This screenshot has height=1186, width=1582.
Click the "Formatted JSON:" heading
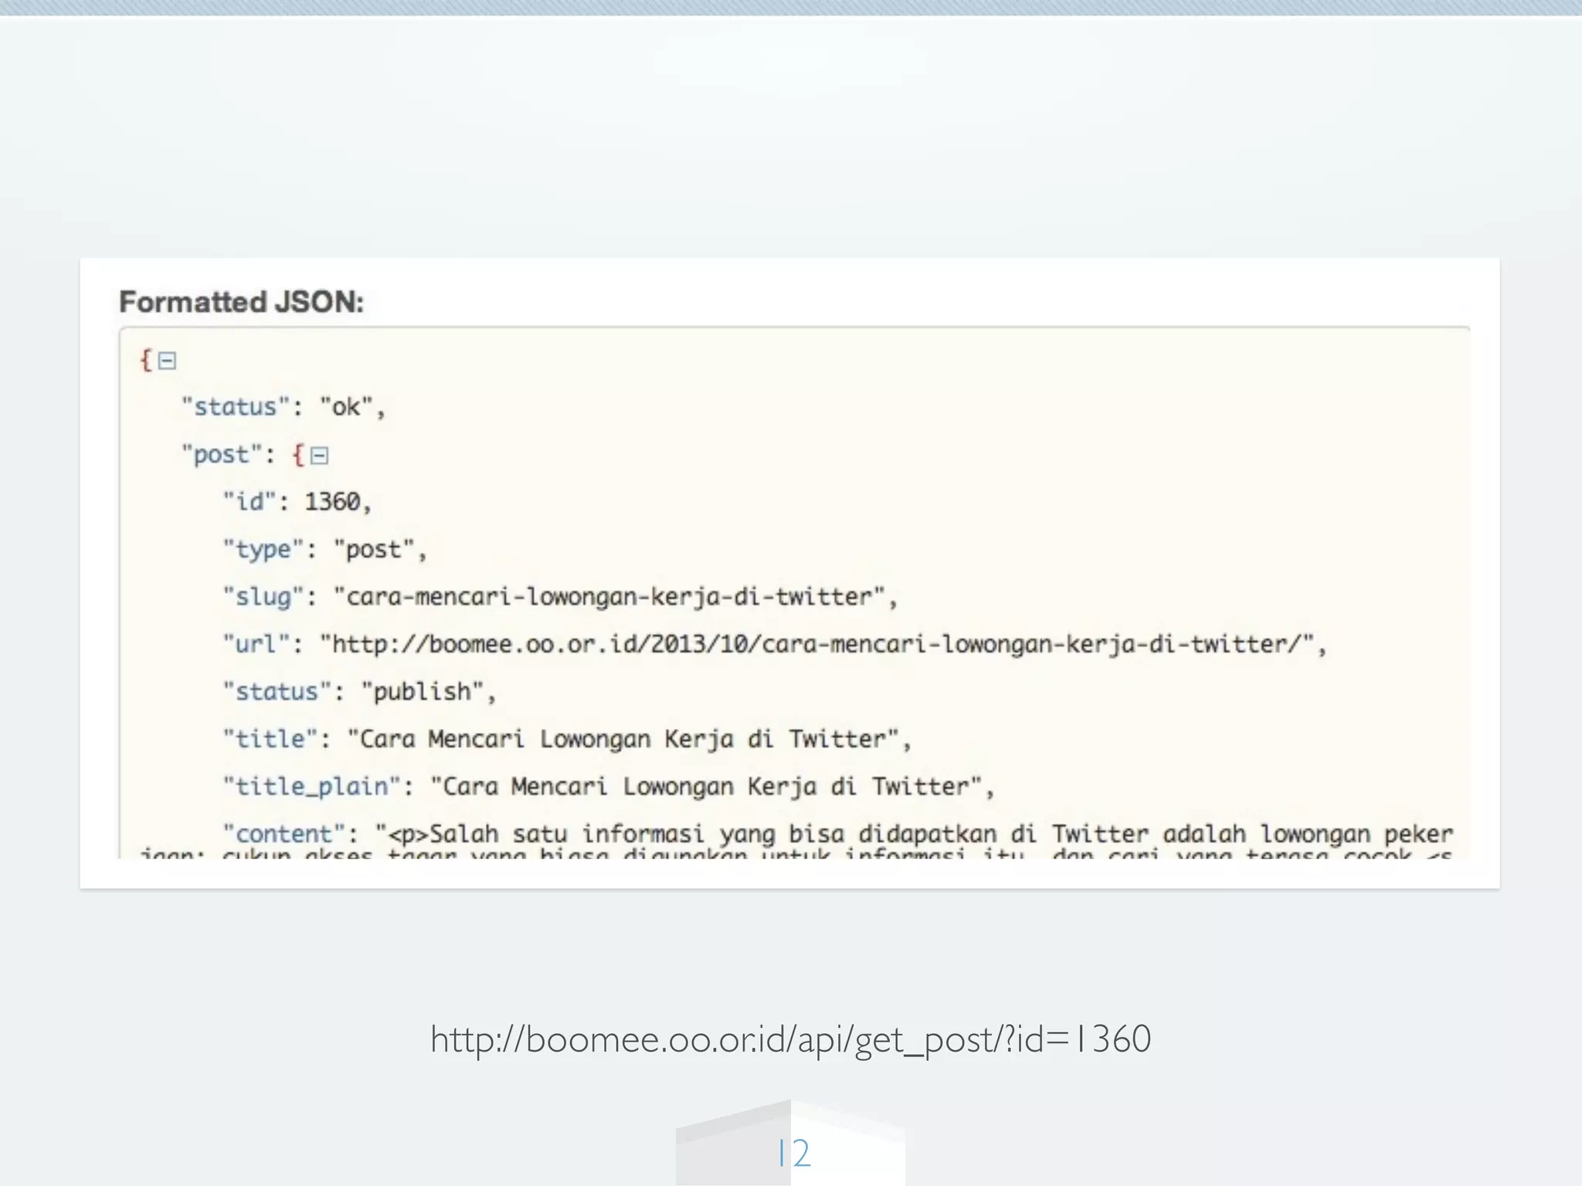[x=241, y=302]
